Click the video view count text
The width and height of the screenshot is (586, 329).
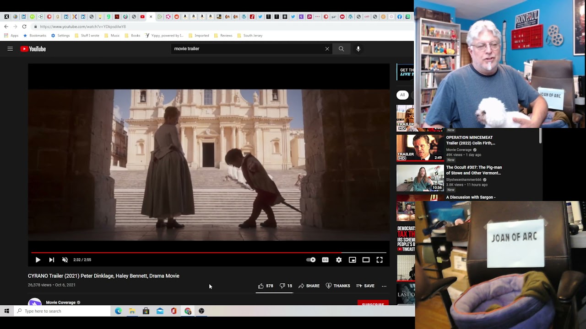click(40, 285)
